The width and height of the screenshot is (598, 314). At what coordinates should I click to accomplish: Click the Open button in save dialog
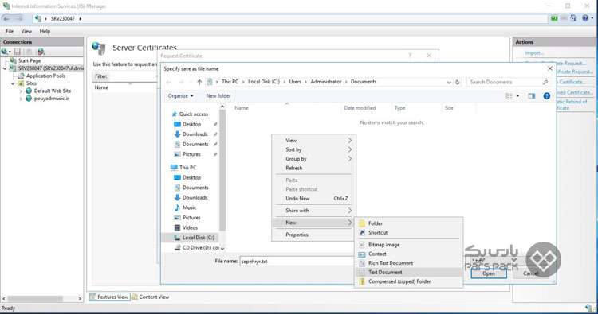click(489, 273)
